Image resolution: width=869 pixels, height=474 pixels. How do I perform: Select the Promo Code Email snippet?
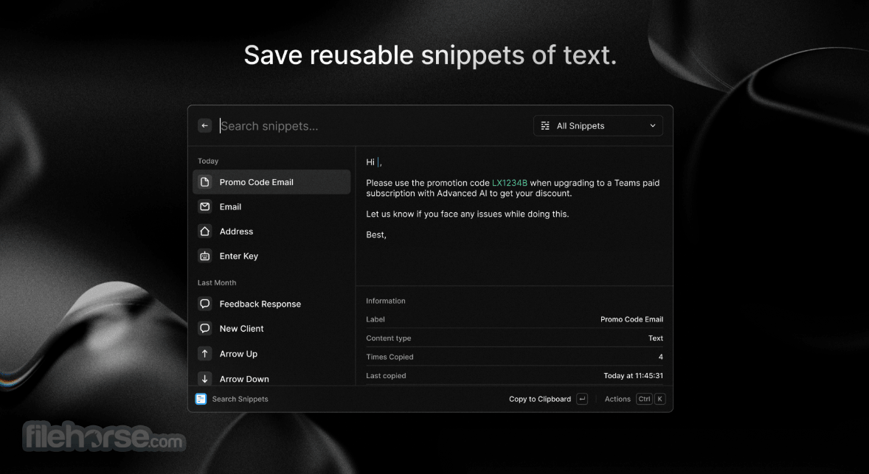coord(271,181)
